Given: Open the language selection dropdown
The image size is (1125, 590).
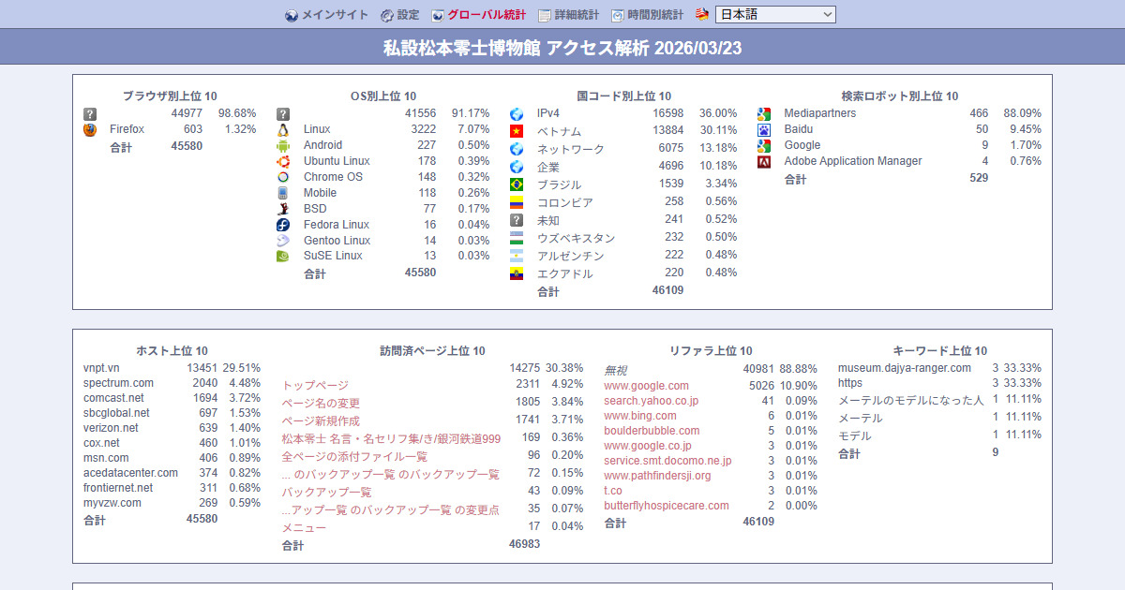Looking at the screenshot, I should [x=774, y=15].
